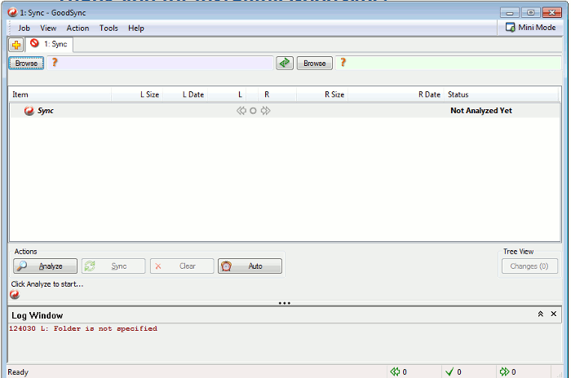
Task: Click the 'Not Analyzed Yet' status text
Action: 481,111
